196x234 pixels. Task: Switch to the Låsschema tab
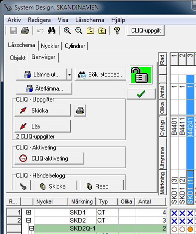coord(21,45)
